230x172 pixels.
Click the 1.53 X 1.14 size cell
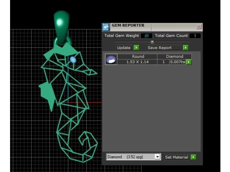point(138,62)
